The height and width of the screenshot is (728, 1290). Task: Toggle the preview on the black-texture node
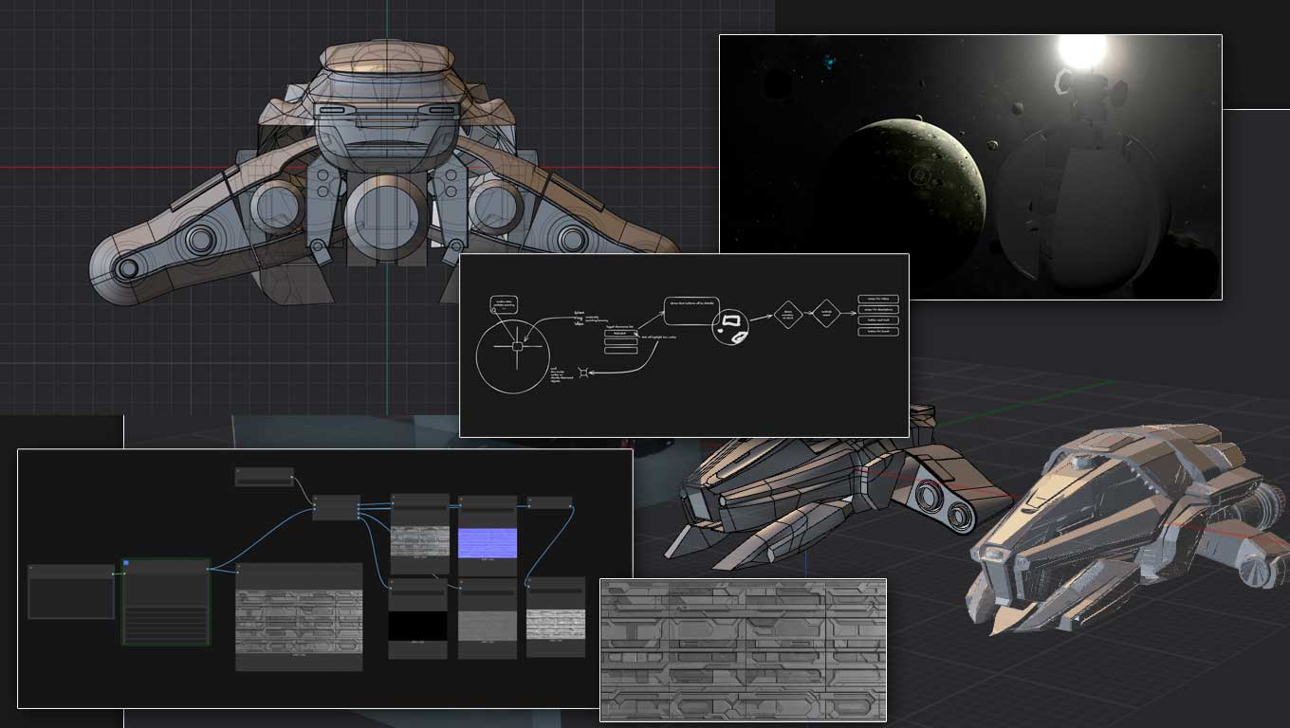click(x=417, y=626)
